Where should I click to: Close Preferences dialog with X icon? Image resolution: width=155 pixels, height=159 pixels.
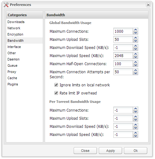(x=148, y=5)
